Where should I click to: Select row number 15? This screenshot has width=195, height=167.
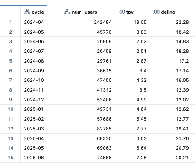coord(10,158)
